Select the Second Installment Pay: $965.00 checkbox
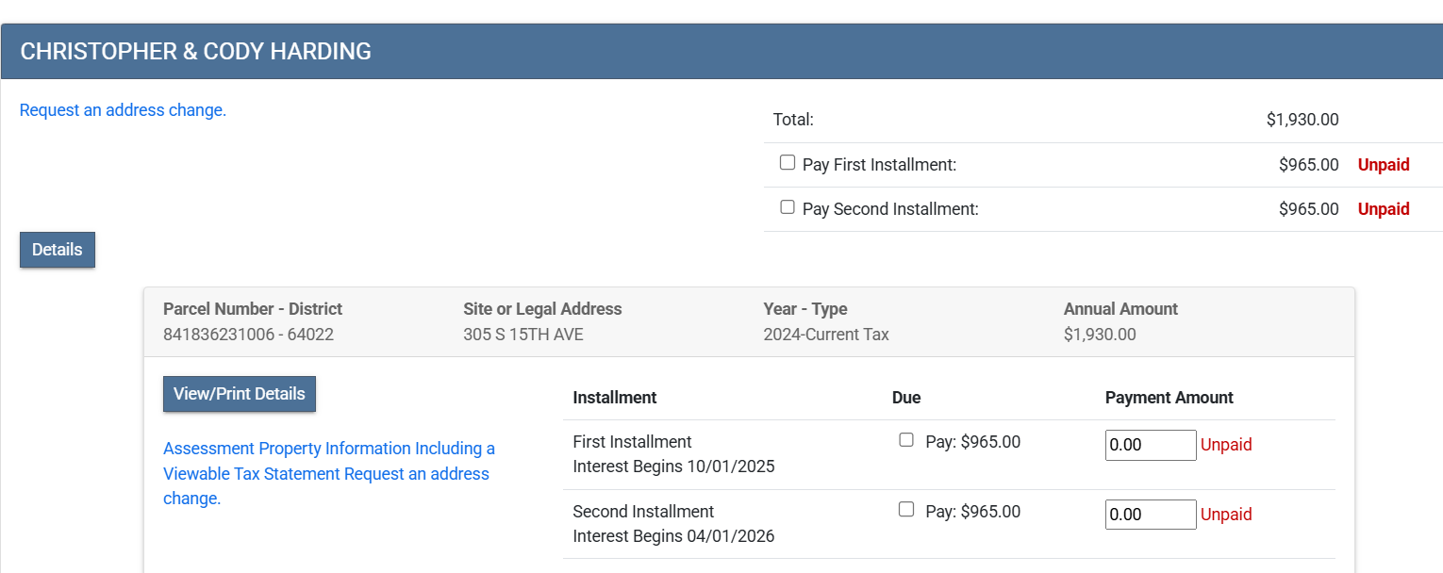This screenshot has width=1443, height=573. 906,510
